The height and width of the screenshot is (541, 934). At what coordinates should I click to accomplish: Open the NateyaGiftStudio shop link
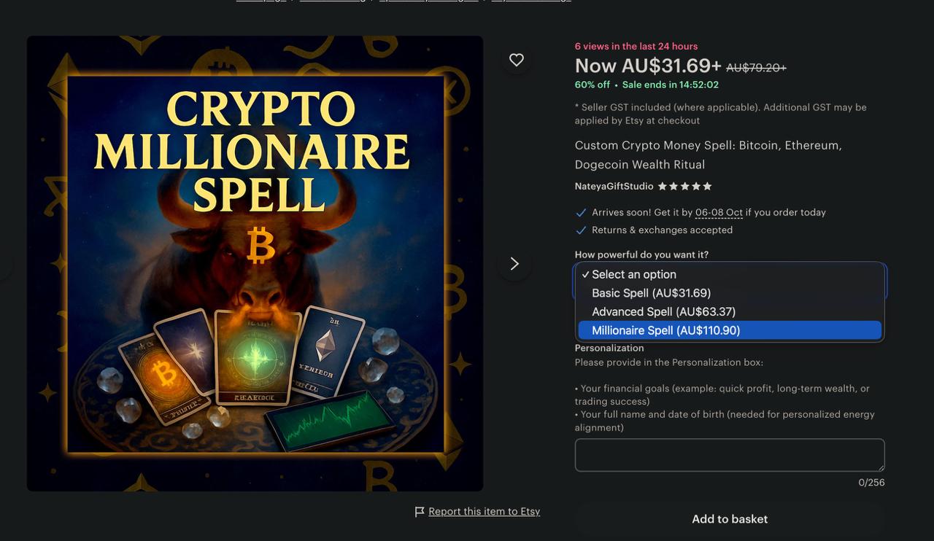(614, 186)
